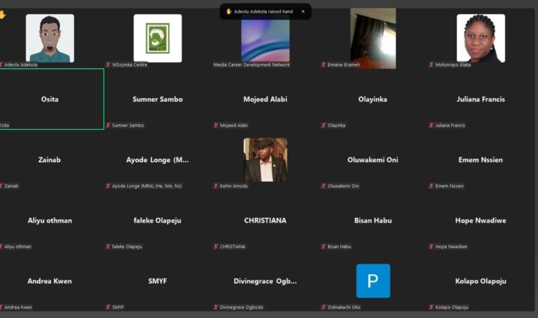Open Motunrayo Alaka's profile photo tile
Viewport: 538px width, 318px height.
click(x=480, y=38)
